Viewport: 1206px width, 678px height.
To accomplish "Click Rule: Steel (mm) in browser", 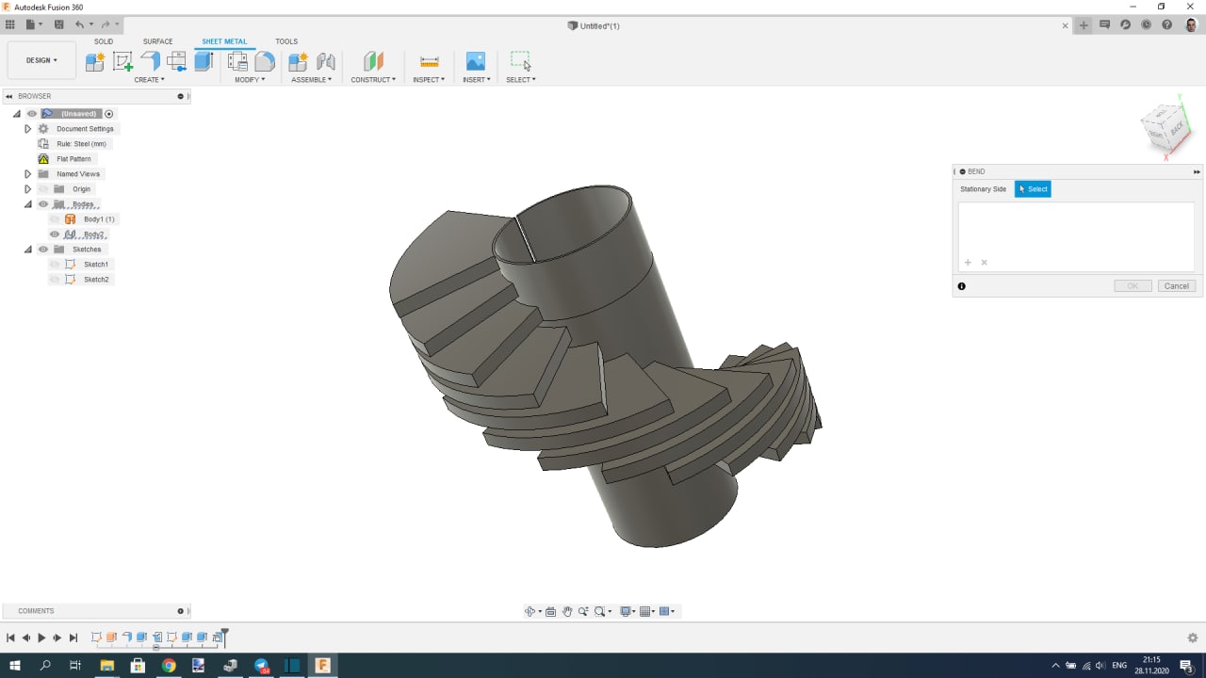I will 81,144.
